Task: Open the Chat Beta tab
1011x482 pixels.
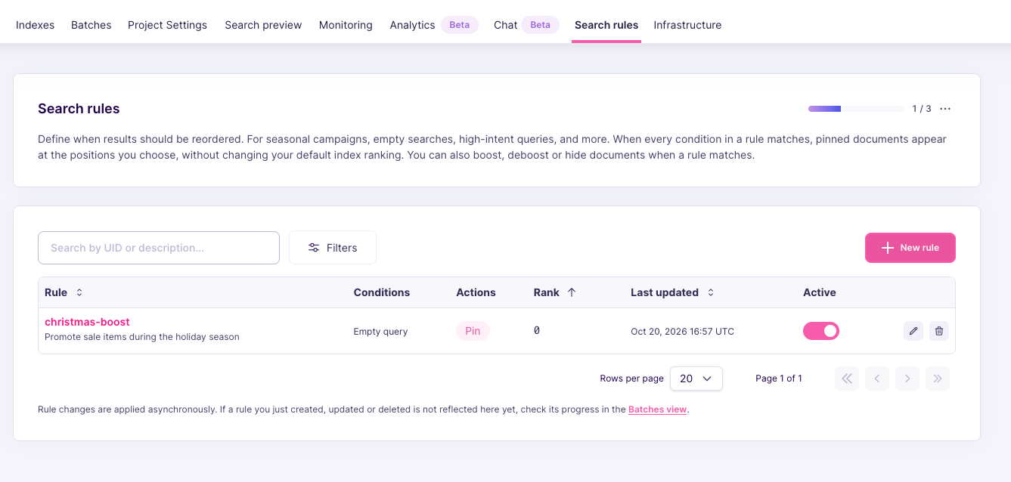Action: pyautogui.click(x=526, y=25)
